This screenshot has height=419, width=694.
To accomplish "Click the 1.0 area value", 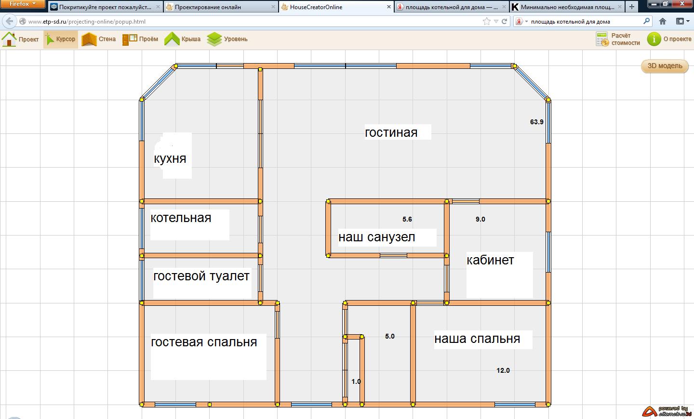I will coord(356,381).
